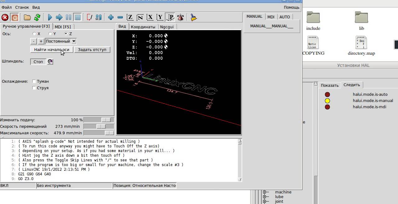The width and height of the screenshot is (398, 204).
Task: Switch to the Ngcgui tab
Action: coord(167,27)
